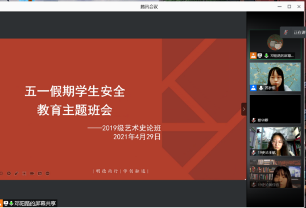This screenshot has width=306, height=208.
Task: Click the cast screen icon on the slide toolbar
Action: pos(40,173)
